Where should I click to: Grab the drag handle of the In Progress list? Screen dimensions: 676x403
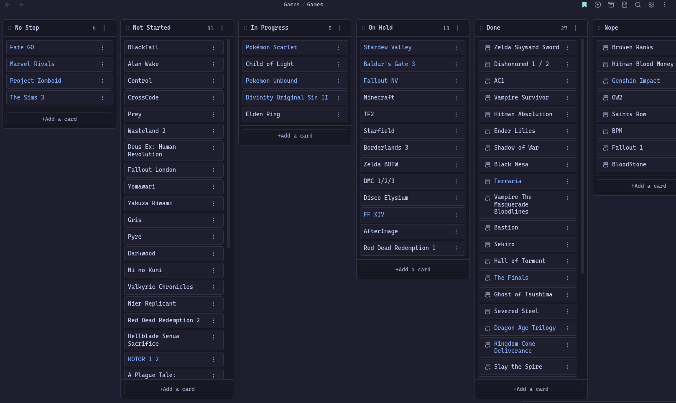pyautogui.click(x=245, y=28)
